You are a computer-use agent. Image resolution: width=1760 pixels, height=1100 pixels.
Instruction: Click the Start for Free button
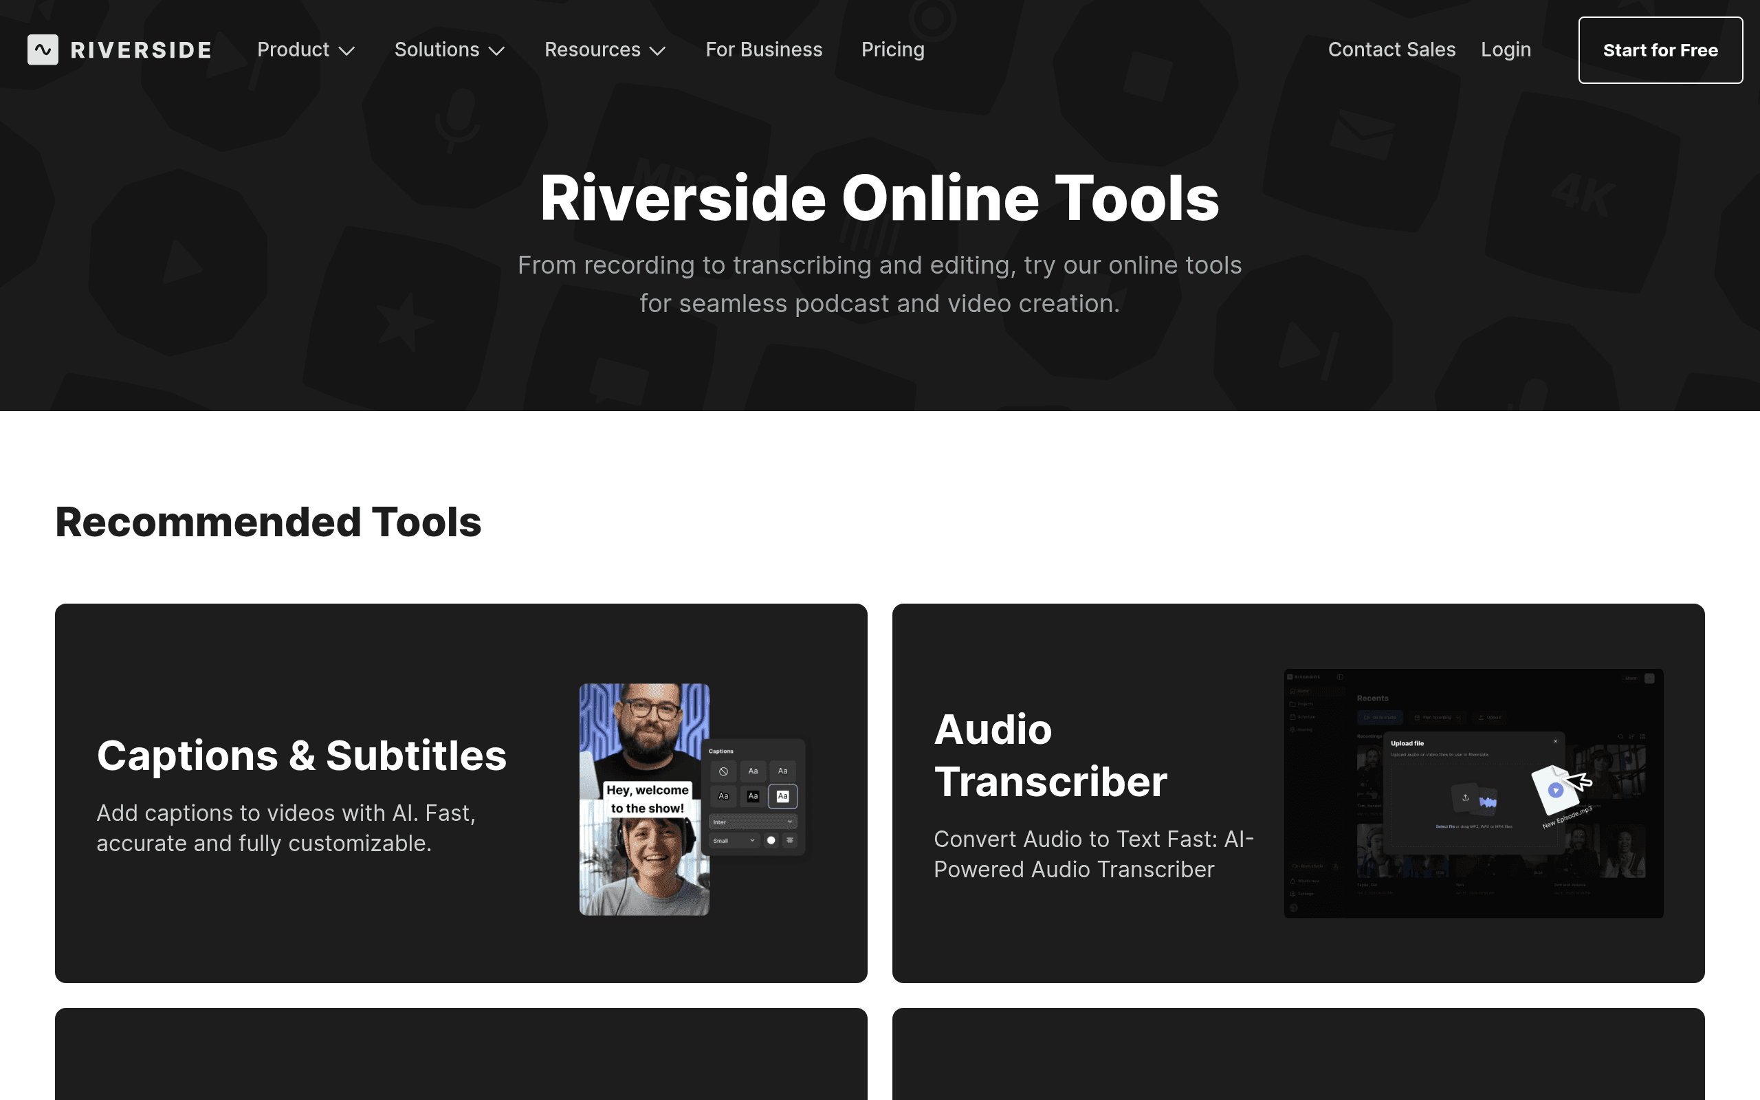1660,49
